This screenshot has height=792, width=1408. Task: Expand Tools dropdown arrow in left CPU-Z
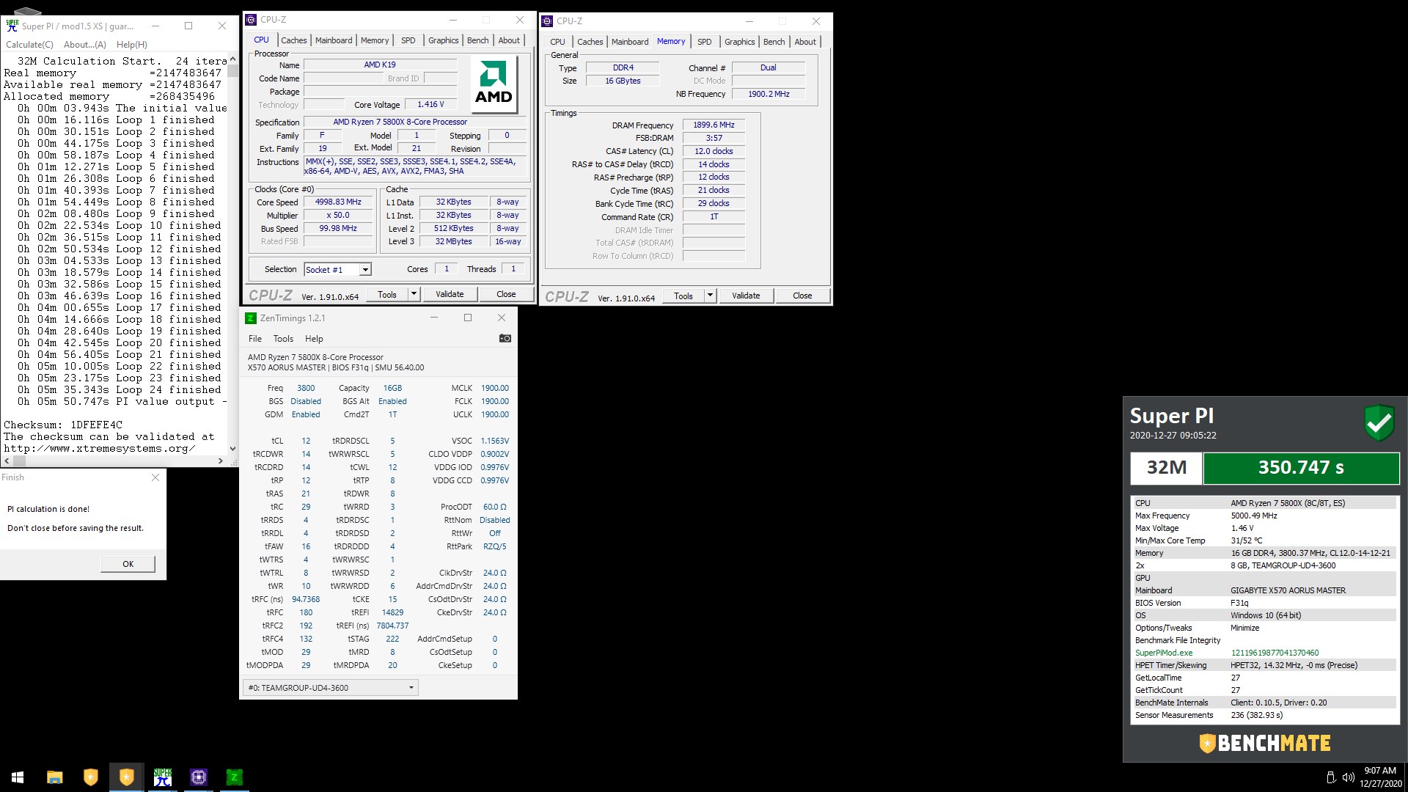pyautogui.click(x=413, y=294)
